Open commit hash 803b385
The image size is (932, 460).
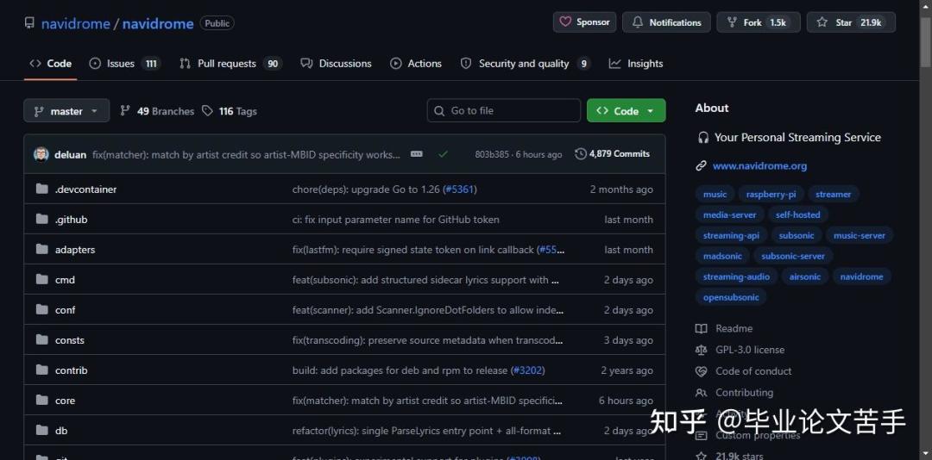492,154
